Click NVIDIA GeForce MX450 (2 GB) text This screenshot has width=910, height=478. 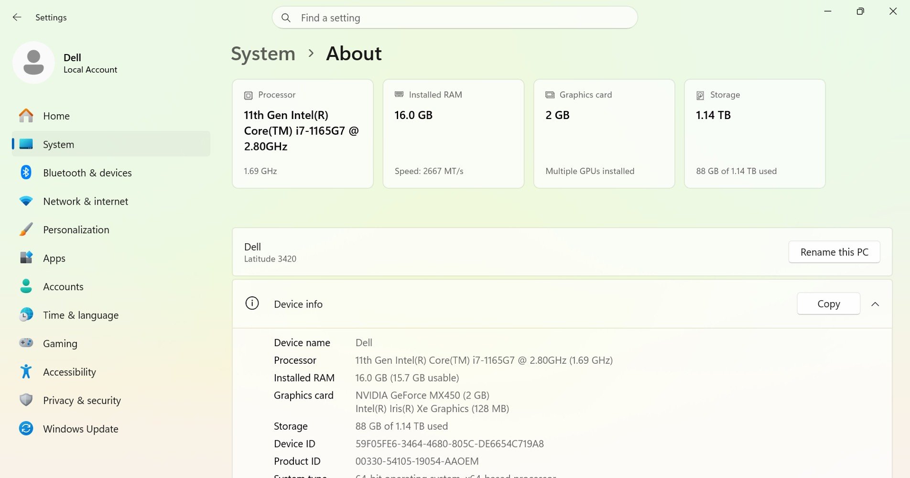point(422,395)
